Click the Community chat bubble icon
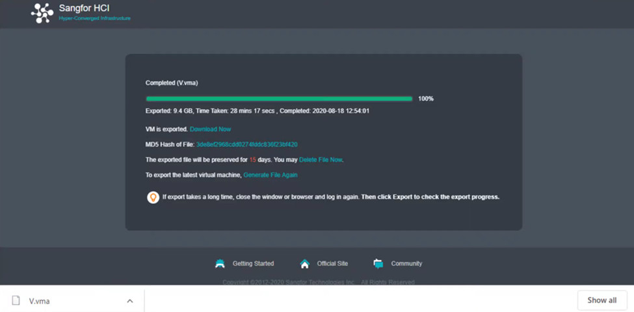Image resolution: width=634 pixels, height=312 pixels. pyautogui.click(x=378, y=263)
